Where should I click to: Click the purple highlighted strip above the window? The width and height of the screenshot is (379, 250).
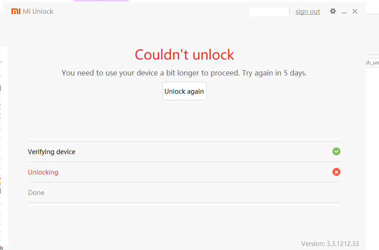tap(101, 1)
